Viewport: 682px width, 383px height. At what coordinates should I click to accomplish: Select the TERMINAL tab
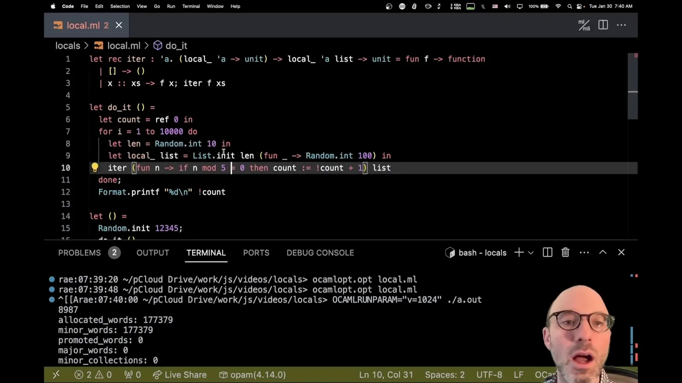pos(206,253)
